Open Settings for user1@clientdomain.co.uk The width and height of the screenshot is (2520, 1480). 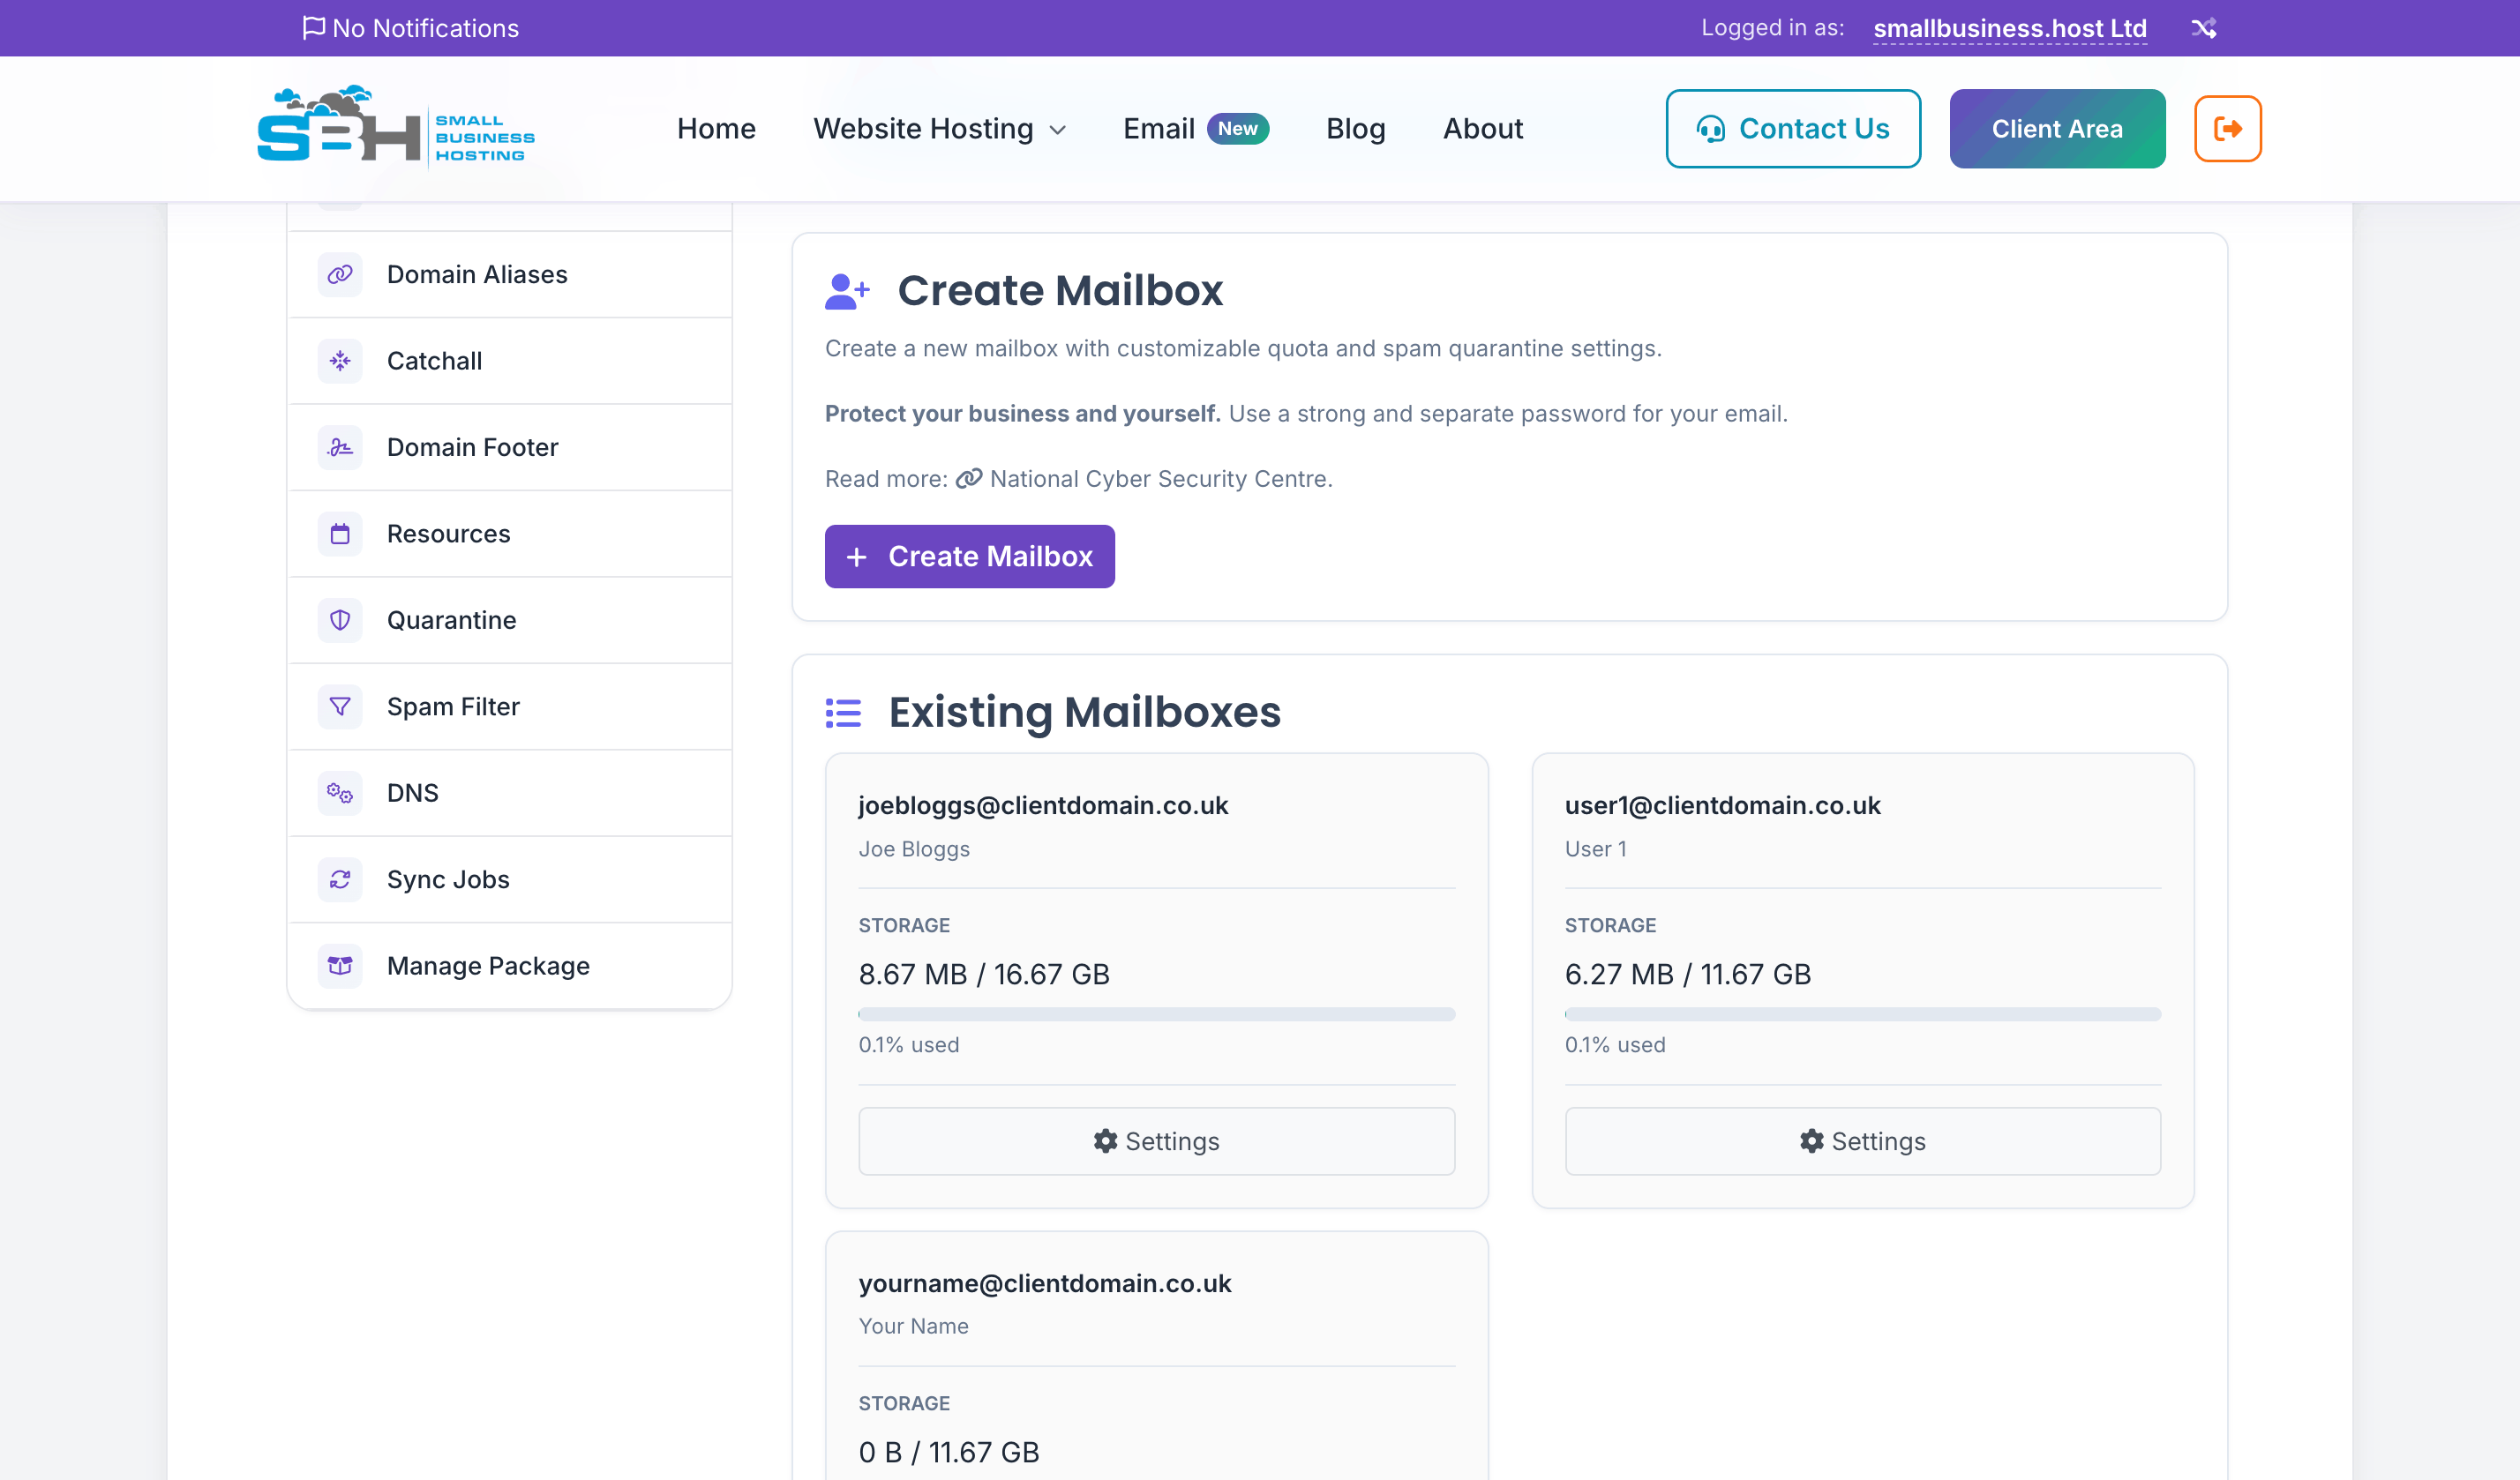click(x=1862, y=1141)
